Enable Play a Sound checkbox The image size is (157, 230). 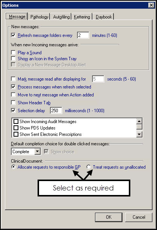13,52
